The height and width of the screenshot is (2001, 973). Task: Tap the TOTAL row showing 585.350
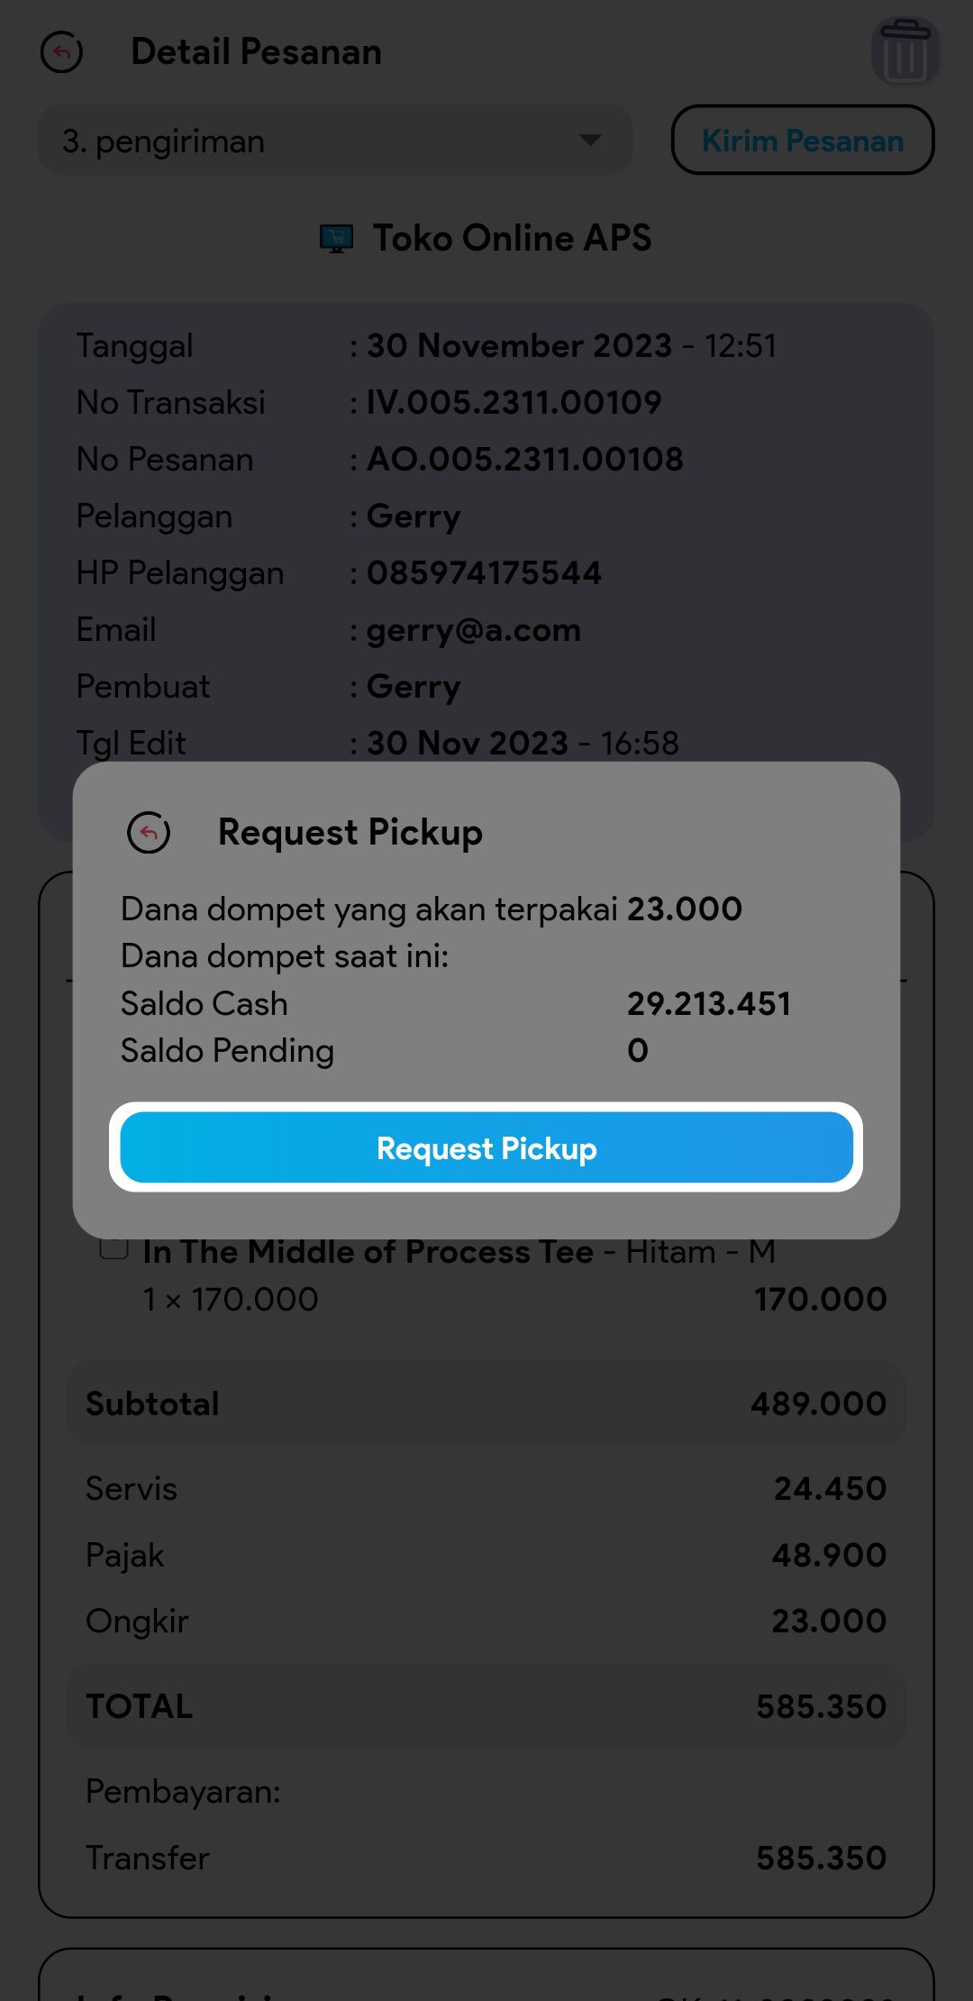pyautogui.click(x=486, y=1706)
